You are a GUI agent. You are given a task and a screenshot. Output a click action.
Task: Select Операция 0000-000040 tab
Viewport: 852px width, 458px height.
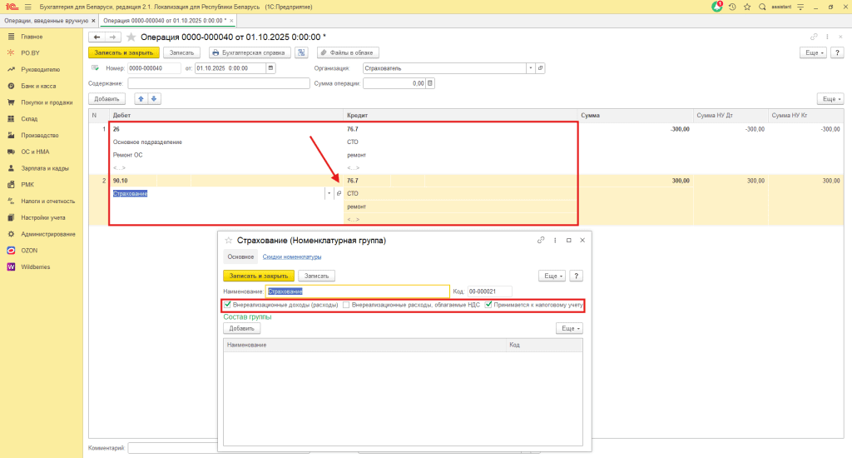[x=165, y=21]
